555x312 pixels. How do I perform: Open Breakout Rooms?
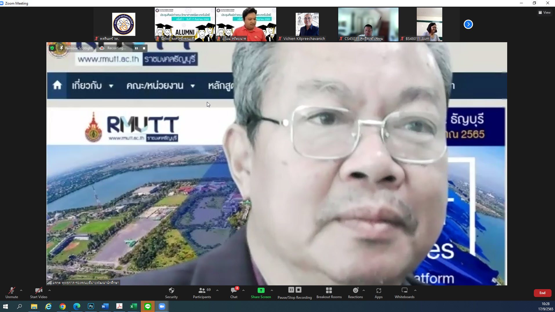click(329, 293)
